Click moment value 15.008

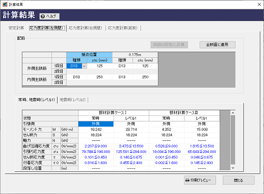(202, 129)
